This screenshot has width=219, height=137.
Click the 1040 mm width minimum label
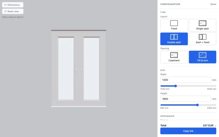coord(165,89)
